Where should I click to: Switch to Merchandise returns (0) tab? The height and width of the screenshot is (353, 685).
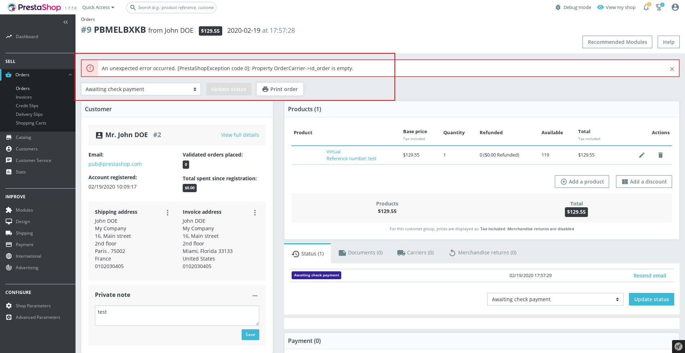pos(483,253)
